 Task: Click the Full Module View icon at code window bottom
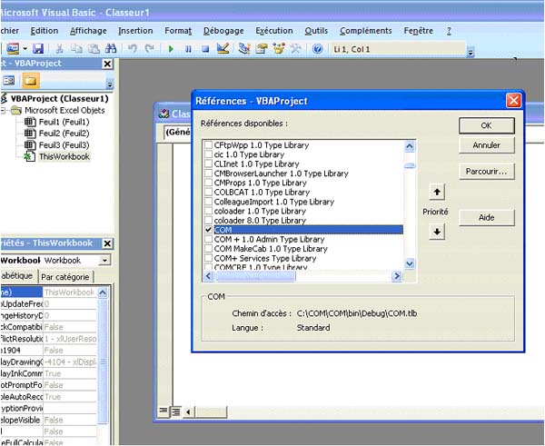(176, 411)
